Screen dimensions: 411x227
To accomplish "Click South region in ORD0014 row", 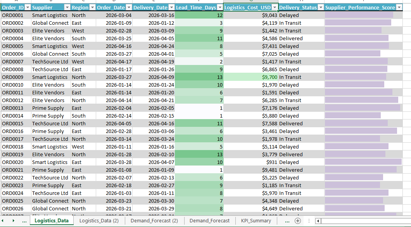I will coord(83,116).
